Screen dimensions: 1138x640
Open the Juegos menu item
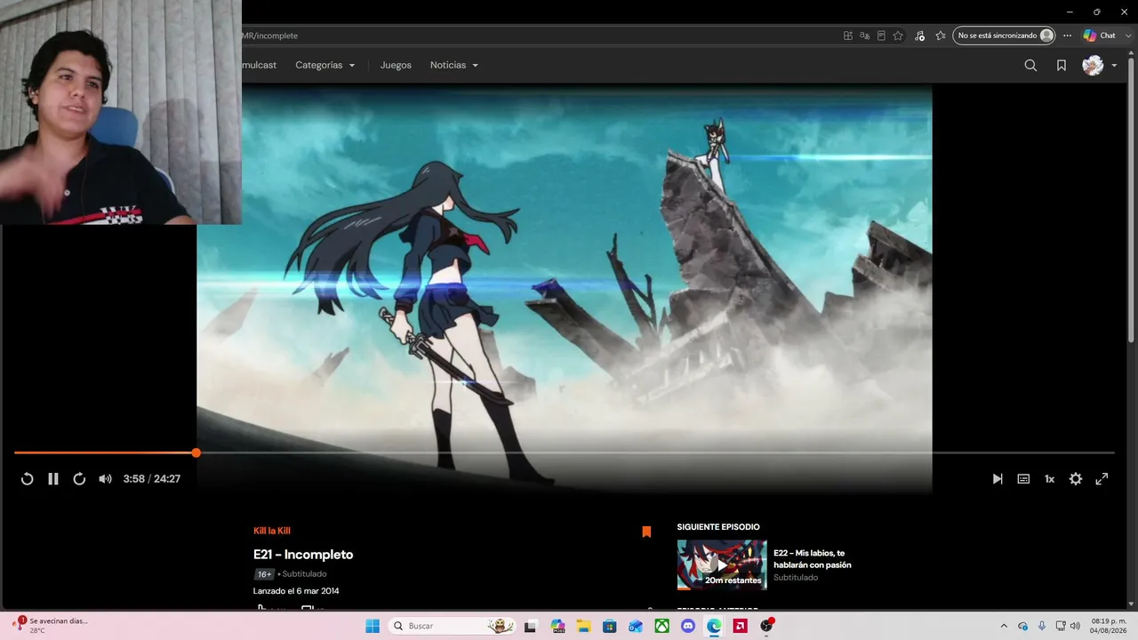coord(396,65)
